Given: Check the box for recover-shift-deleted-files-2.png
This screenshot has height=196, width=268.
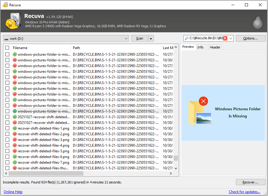Looking at the screenshot, I should click(7, 134).
